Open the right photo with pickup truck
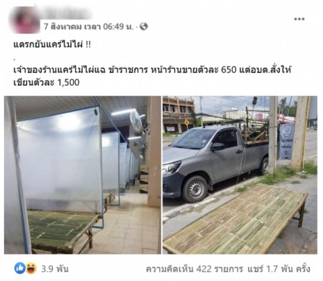323x281 pixels. pos(240,175)
